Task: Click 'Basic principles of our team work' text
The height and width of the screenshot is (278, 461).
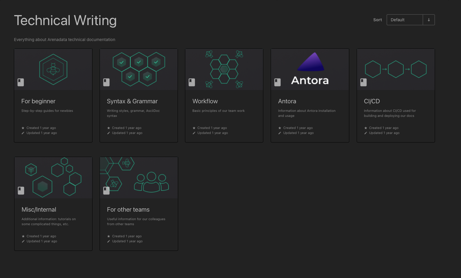Action: (218, 111)
